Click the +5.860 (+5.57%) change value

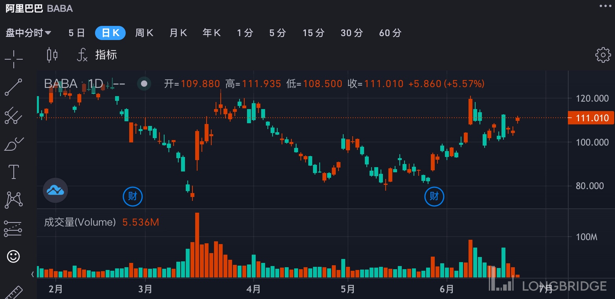pyautogui.click(x=447, y=84)
